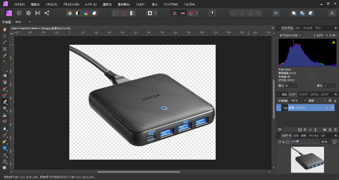Toggle the force pixel alignment icon

click(x=183, y=13)
